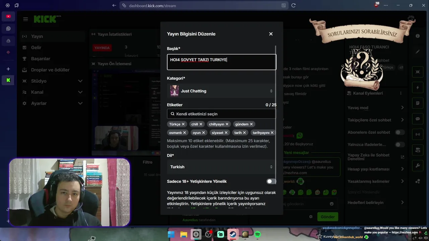Expand the Kanal sidebar section

tap(52, 92)
